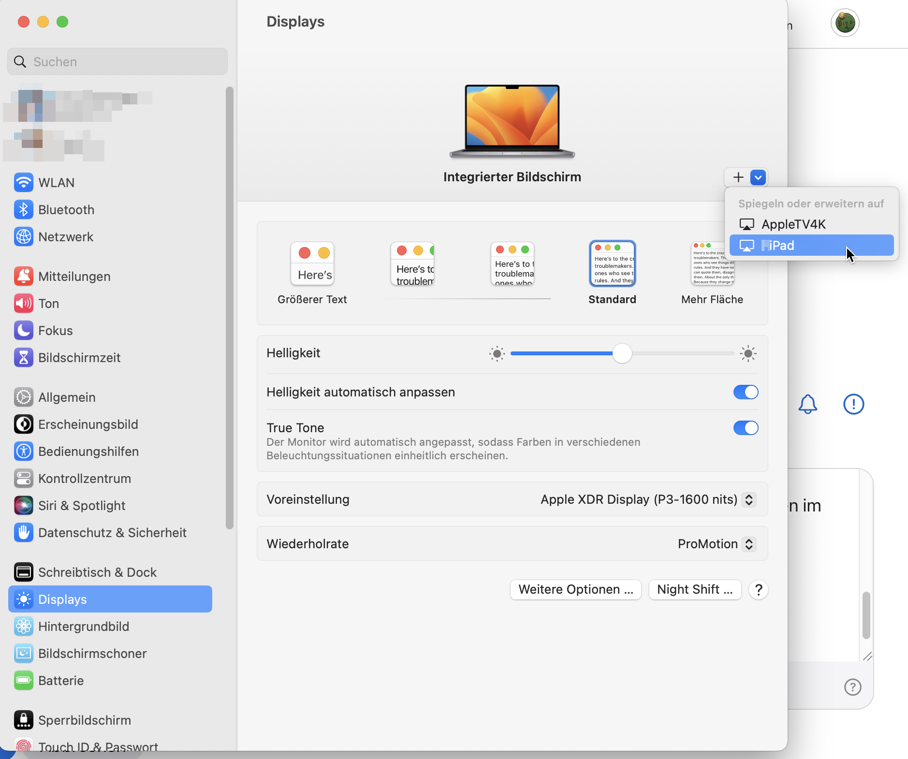
Task: Turn off the True Tone toggle
Action: tap(746, 428)
